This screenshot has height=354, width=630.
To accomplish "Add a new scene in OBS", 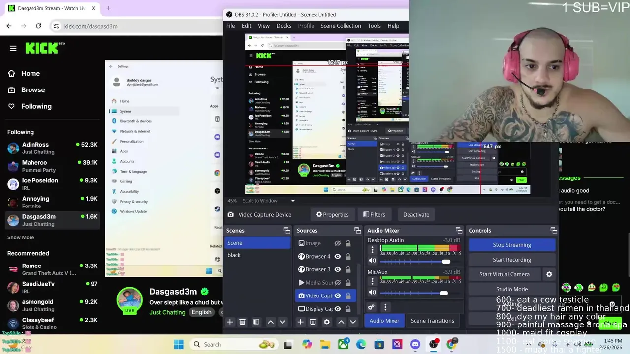I will (x=230, y=322).
